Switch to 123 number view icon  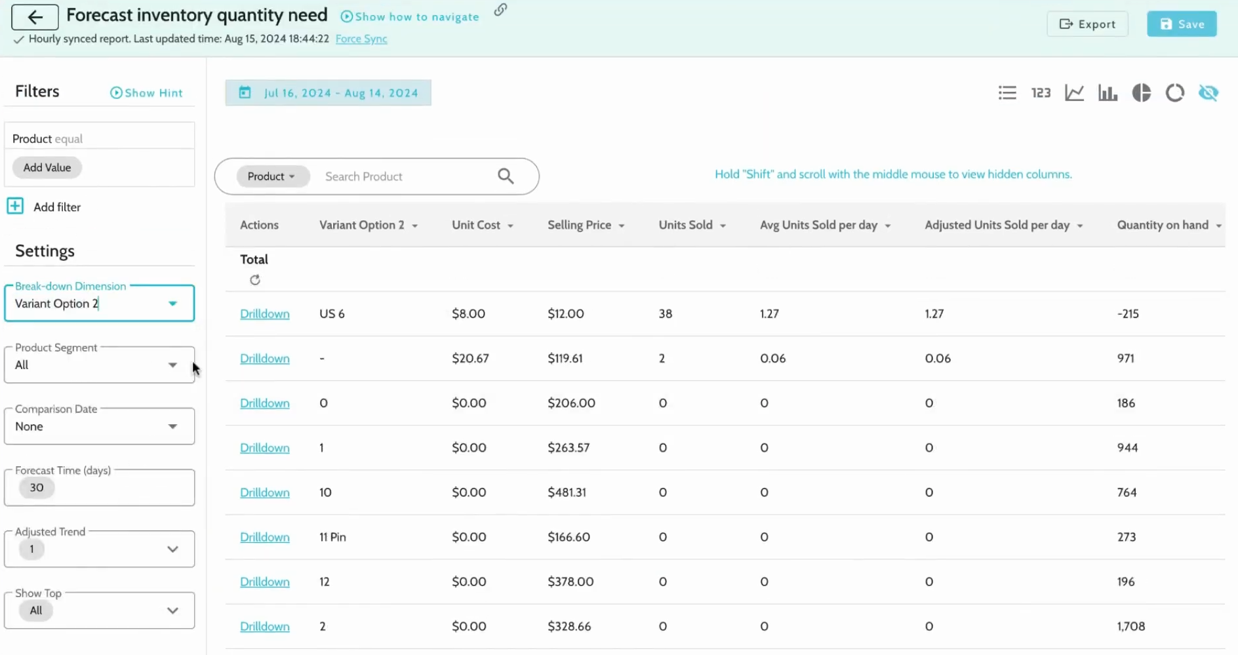tap(1041, 93)
